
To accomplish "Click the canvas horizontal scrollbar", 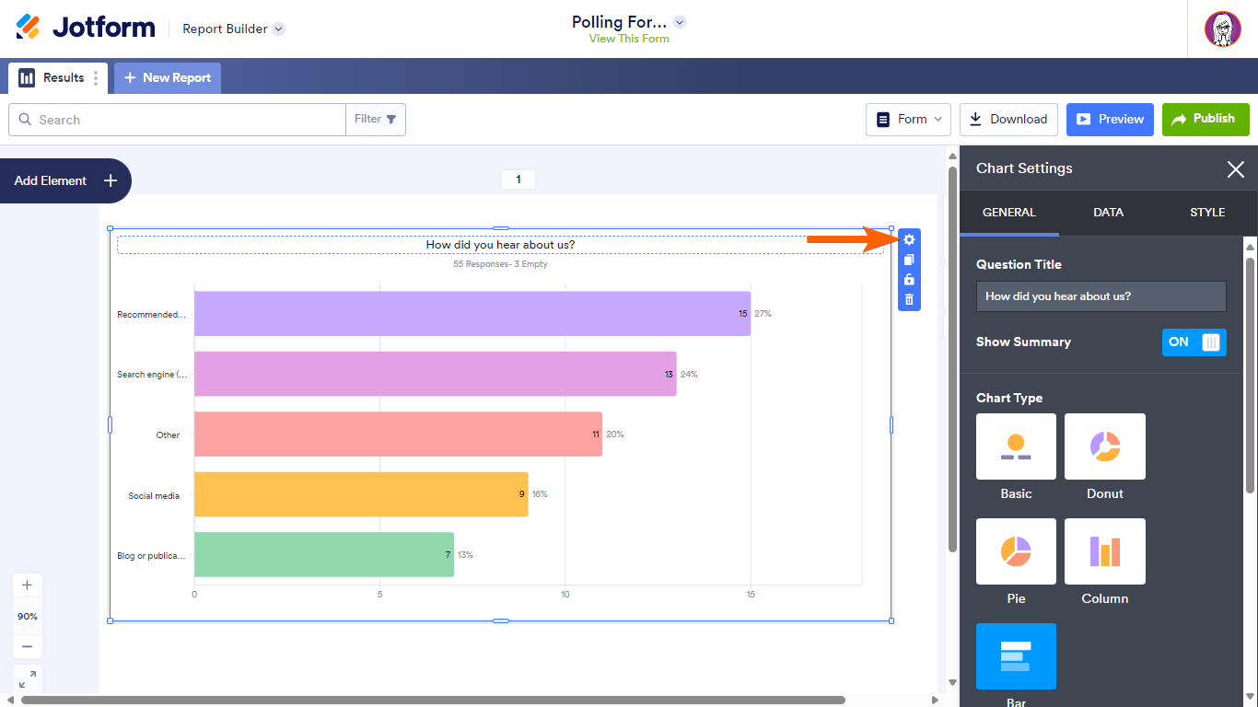I will pos(433,701).
